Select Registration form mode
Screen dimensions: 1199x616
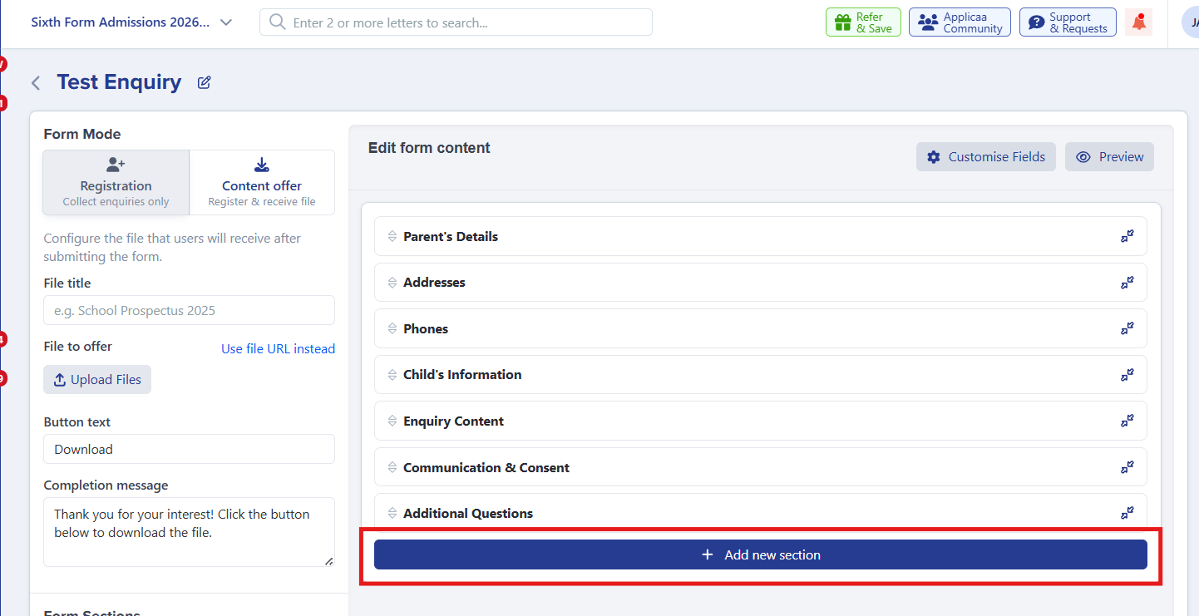click(x=116, y=183)
